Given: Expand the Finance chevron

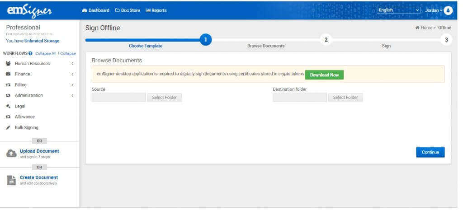Looking at the screenshot, I should pyautogui.click(x=72, y=74).
